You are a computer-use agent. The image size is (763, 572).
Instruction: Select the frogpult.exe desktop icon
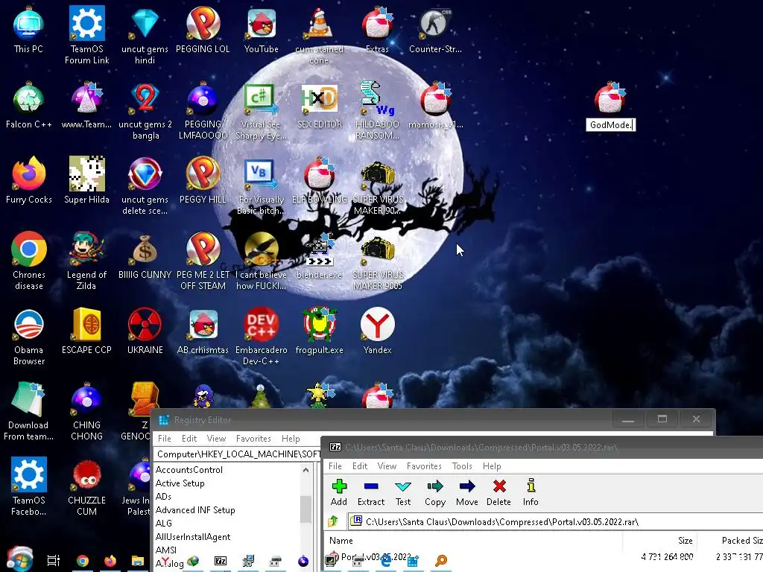[319, 331]
